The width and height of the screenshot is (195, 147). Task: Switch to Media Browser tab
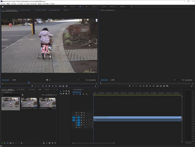[x=21, y=90]
